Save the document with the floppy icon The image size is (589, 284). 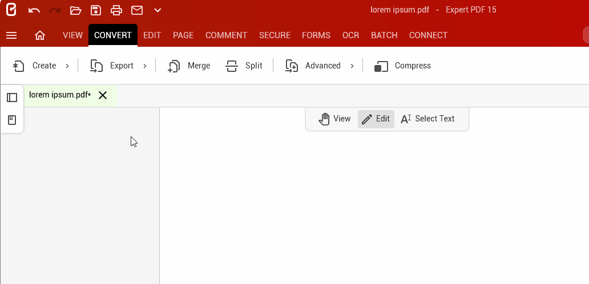96,10
